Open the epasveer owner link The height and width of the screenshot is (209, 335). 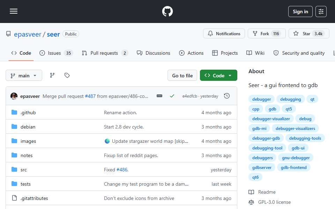click(x=28, y=34)
